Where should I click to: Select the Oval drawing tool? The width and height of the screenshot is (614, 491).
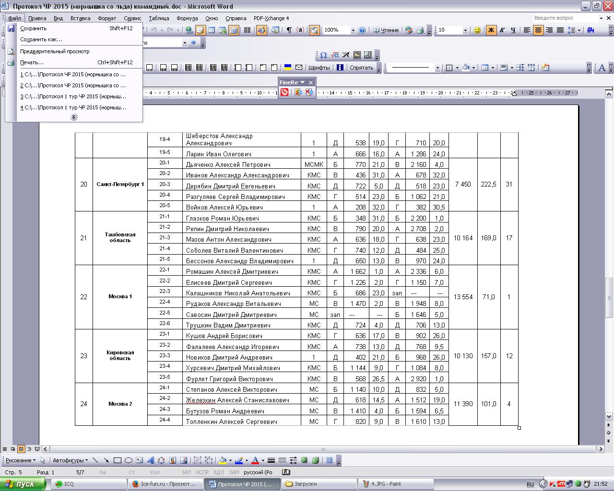coord(128,460)
